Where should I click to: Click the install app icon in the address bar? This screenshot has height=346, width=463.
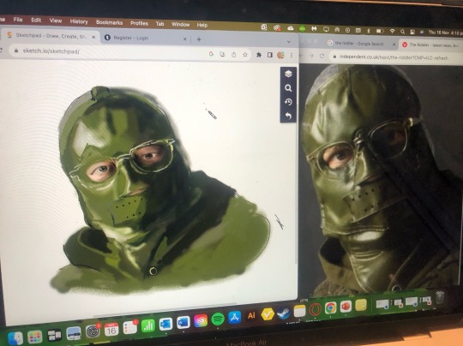pyautogui.click(x=222, y=54)
